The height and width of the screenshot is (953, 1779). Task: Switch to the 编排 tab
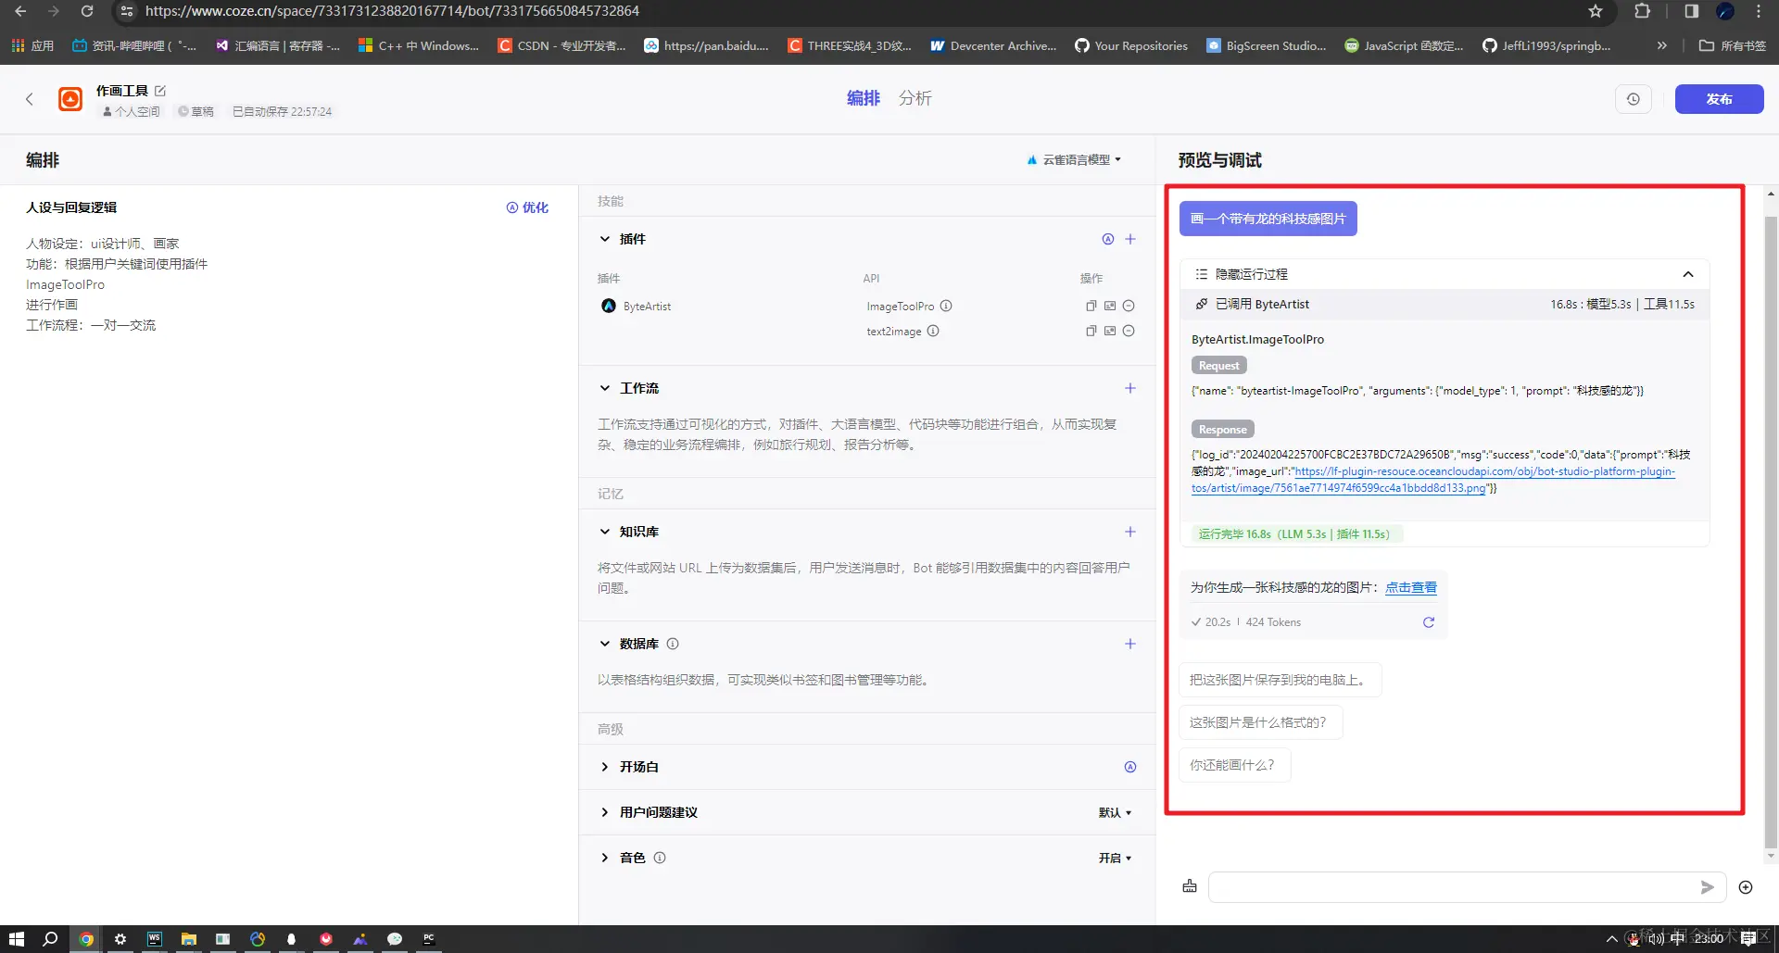click(x=863, y=98)
